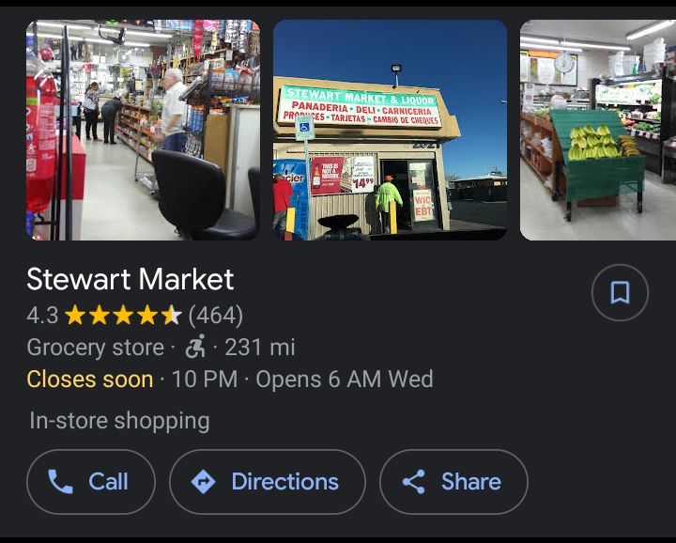Select the Grocery store category text
The height and width of the screenshot is (543, 676).
[x=95, y=348]
